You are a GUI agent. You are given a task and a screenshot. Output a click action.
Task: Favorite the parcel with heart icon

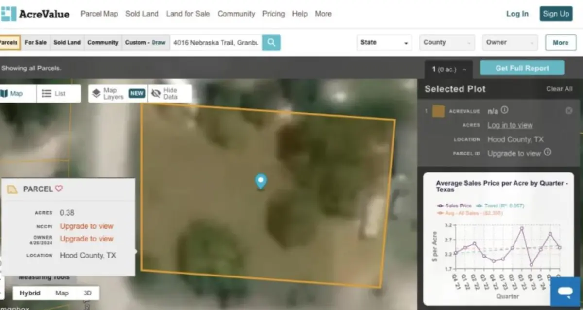(59, 189)
